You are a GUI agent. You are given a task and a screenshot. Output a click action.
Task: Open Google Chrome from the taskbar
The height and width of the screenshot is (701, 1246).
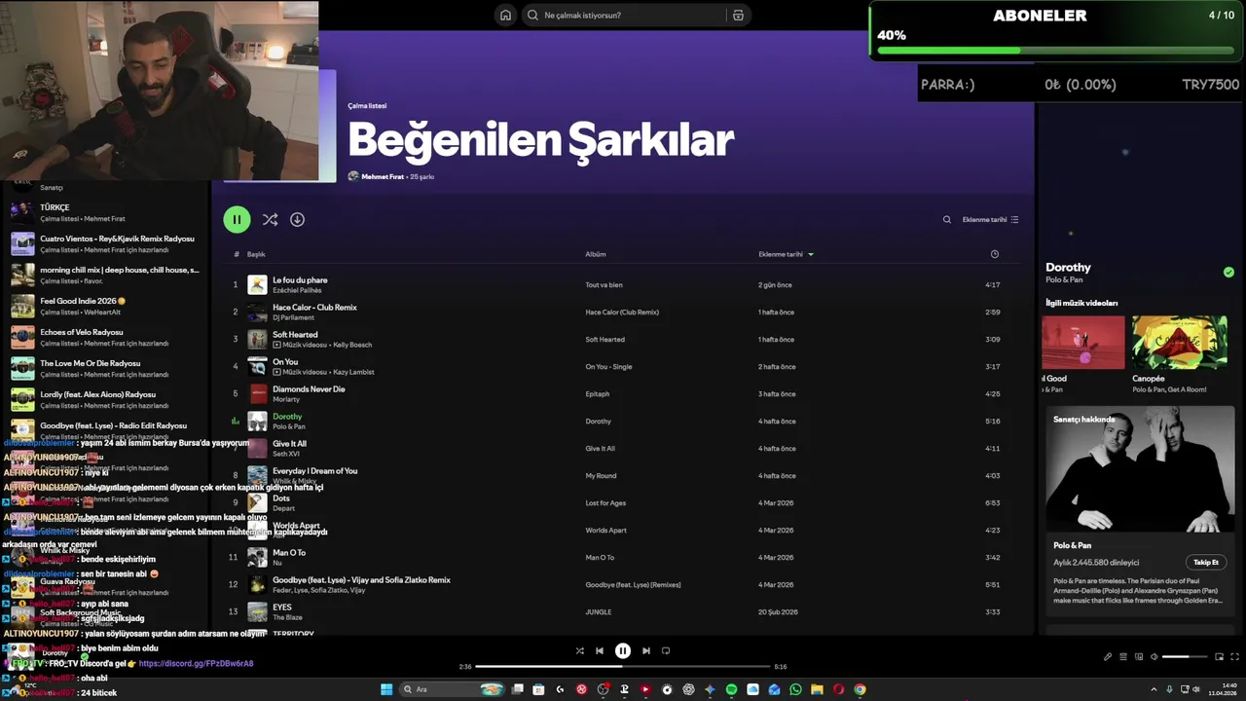click(x=860, y=689)
